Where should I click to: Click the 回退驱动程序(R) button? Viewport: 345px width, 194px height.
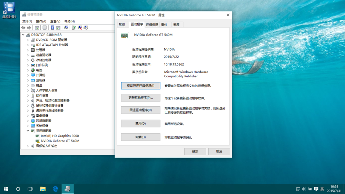[141, 110]
